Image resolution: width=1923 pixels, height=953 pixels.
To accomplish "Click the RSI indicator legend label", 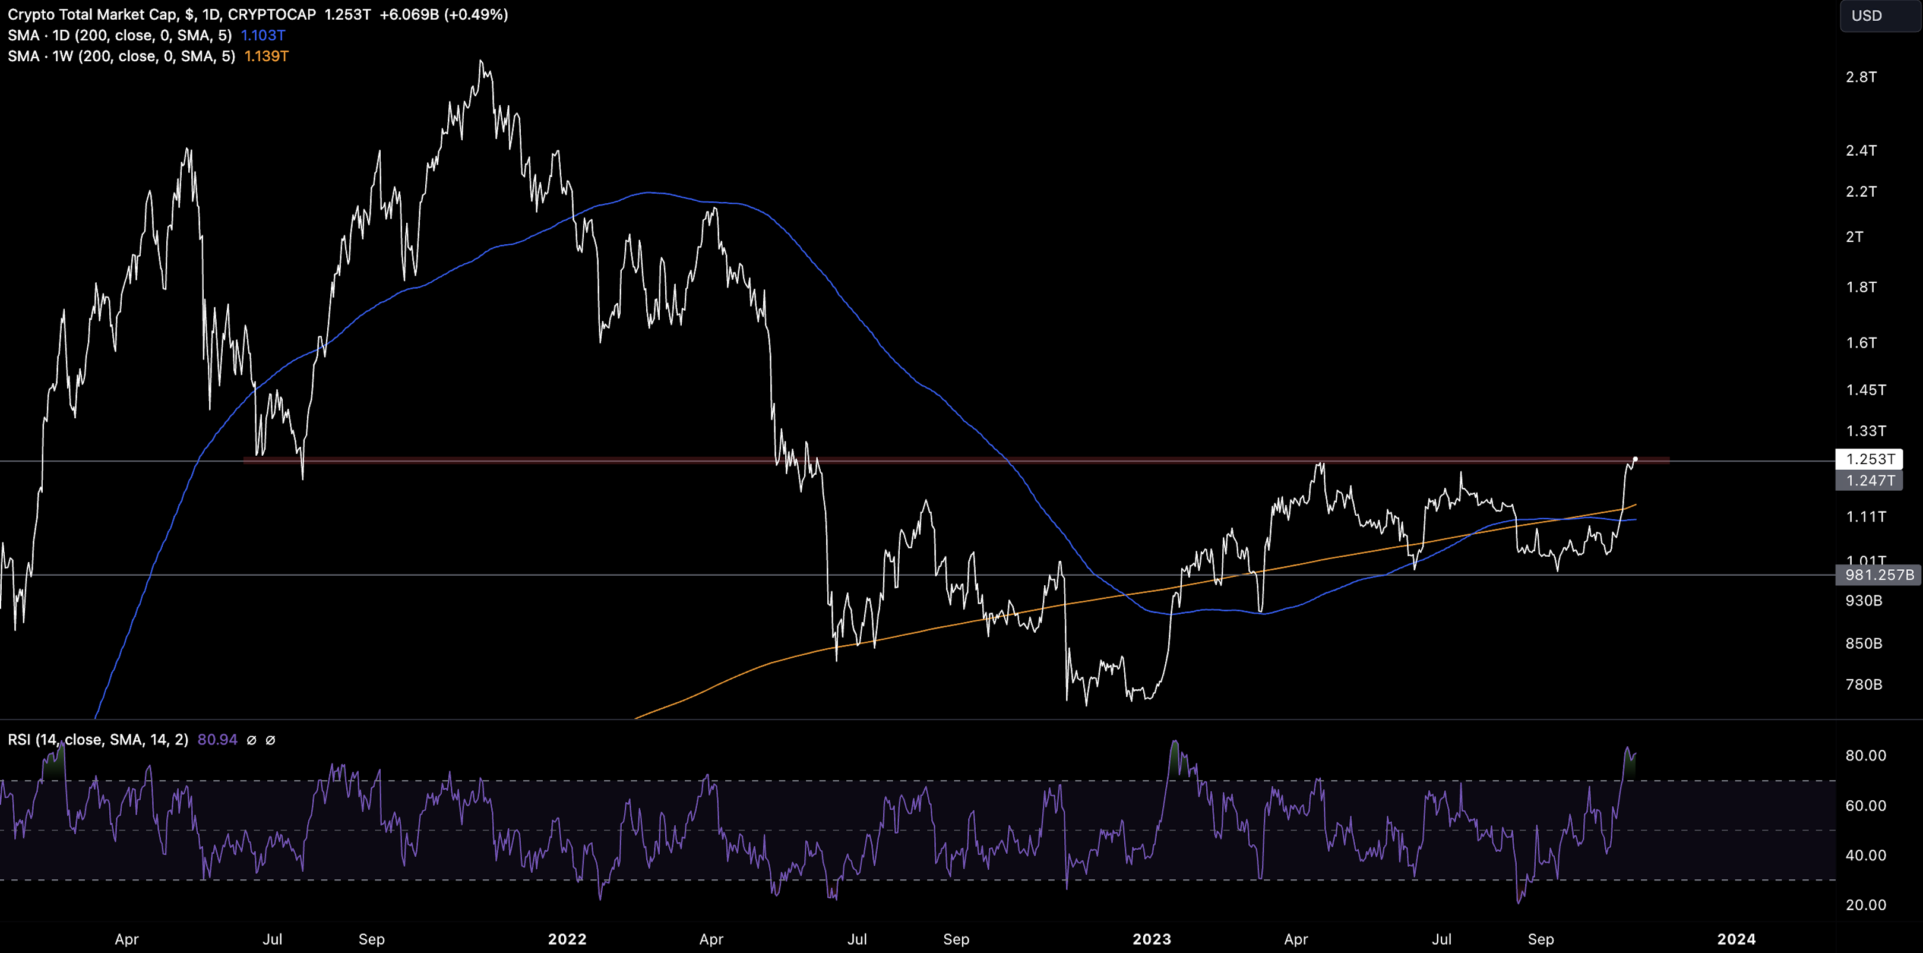I will pyautogui.click(x=98, y=739).
